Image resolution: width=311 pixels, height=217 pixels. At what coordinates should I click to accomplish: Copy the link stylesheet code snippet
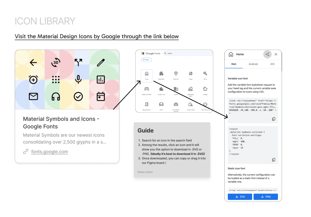(274, 119)
